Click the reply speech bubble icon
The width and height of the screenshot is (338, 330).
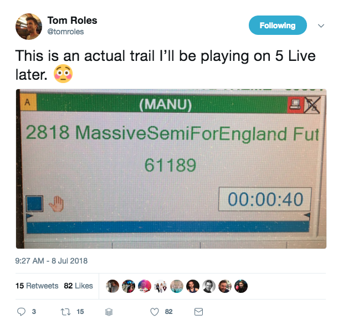[21, 312]
